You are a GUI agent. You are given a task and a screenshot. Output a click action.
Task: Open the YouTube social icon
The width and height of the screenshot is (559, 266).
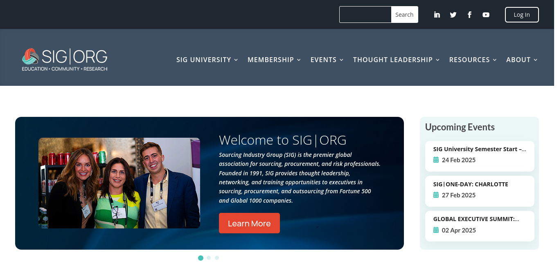[x=486, y=15]
